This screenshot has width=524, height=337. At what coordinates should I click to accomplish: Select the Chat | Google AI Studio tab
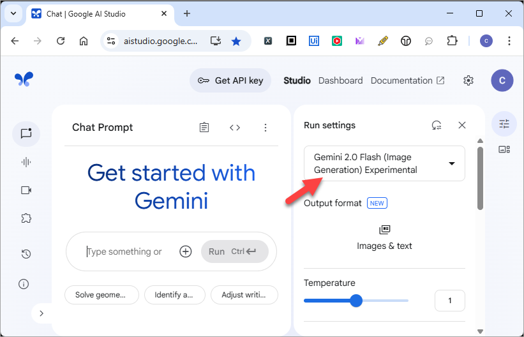(x=100, y=14)
